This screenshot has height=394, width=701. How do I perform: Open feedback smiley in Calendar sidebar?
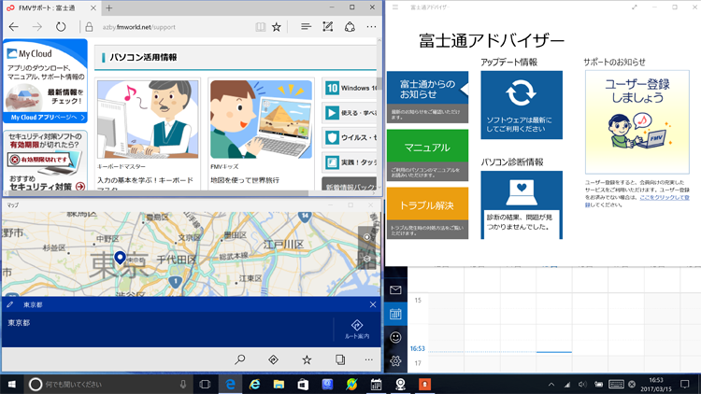coord(395,337)
